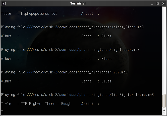This screenshot has width=167, height=116.
Task: Close the Terminal window
Action: coord(163,4)
